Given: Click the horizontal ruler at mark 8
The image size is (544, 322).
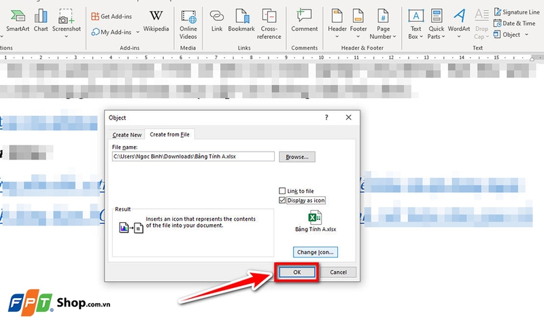Looking at the screenshot, I should [x=251, y=57].
